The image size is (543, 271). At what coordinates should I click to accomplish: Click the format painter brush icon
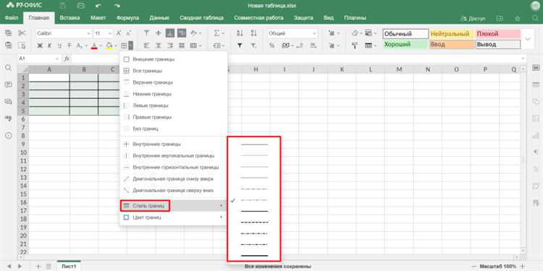pyautogui.click(x=355, y=46)
